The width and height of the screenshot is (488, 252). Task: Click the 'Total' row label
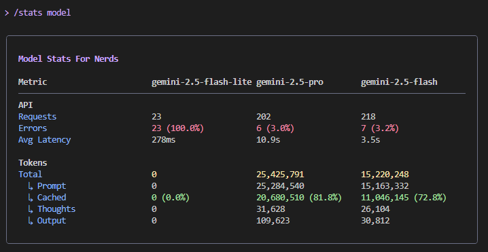[x=30, y=174]
